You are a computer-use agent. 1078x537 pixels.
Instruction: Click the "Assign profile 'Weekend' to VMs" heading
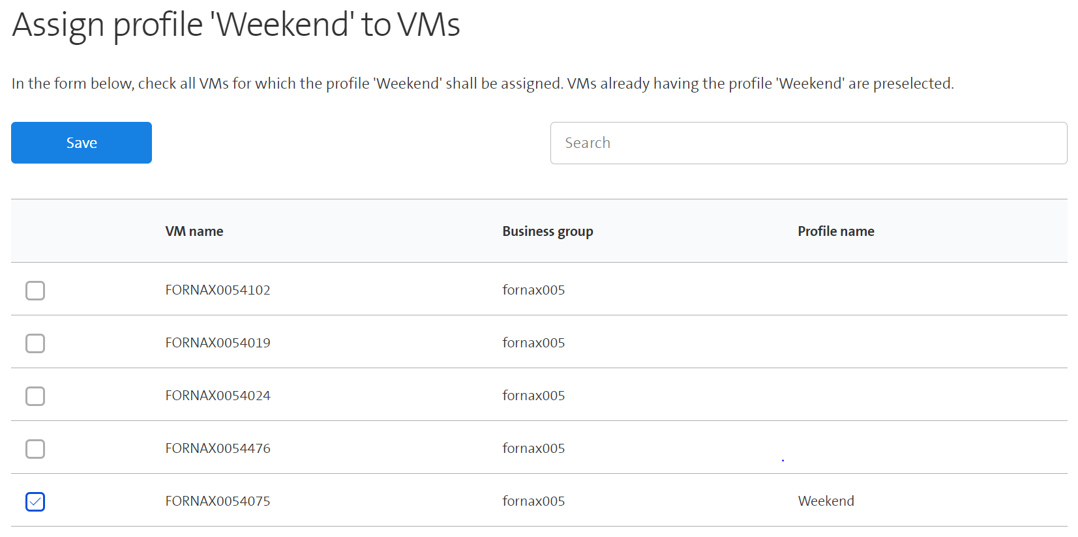pyautogui.click(x=236, y=25)
